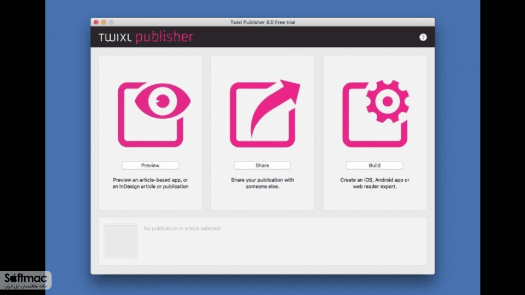Open help via the question mark icon
Viewport: 525px width, 295px height.
[423, 37]
